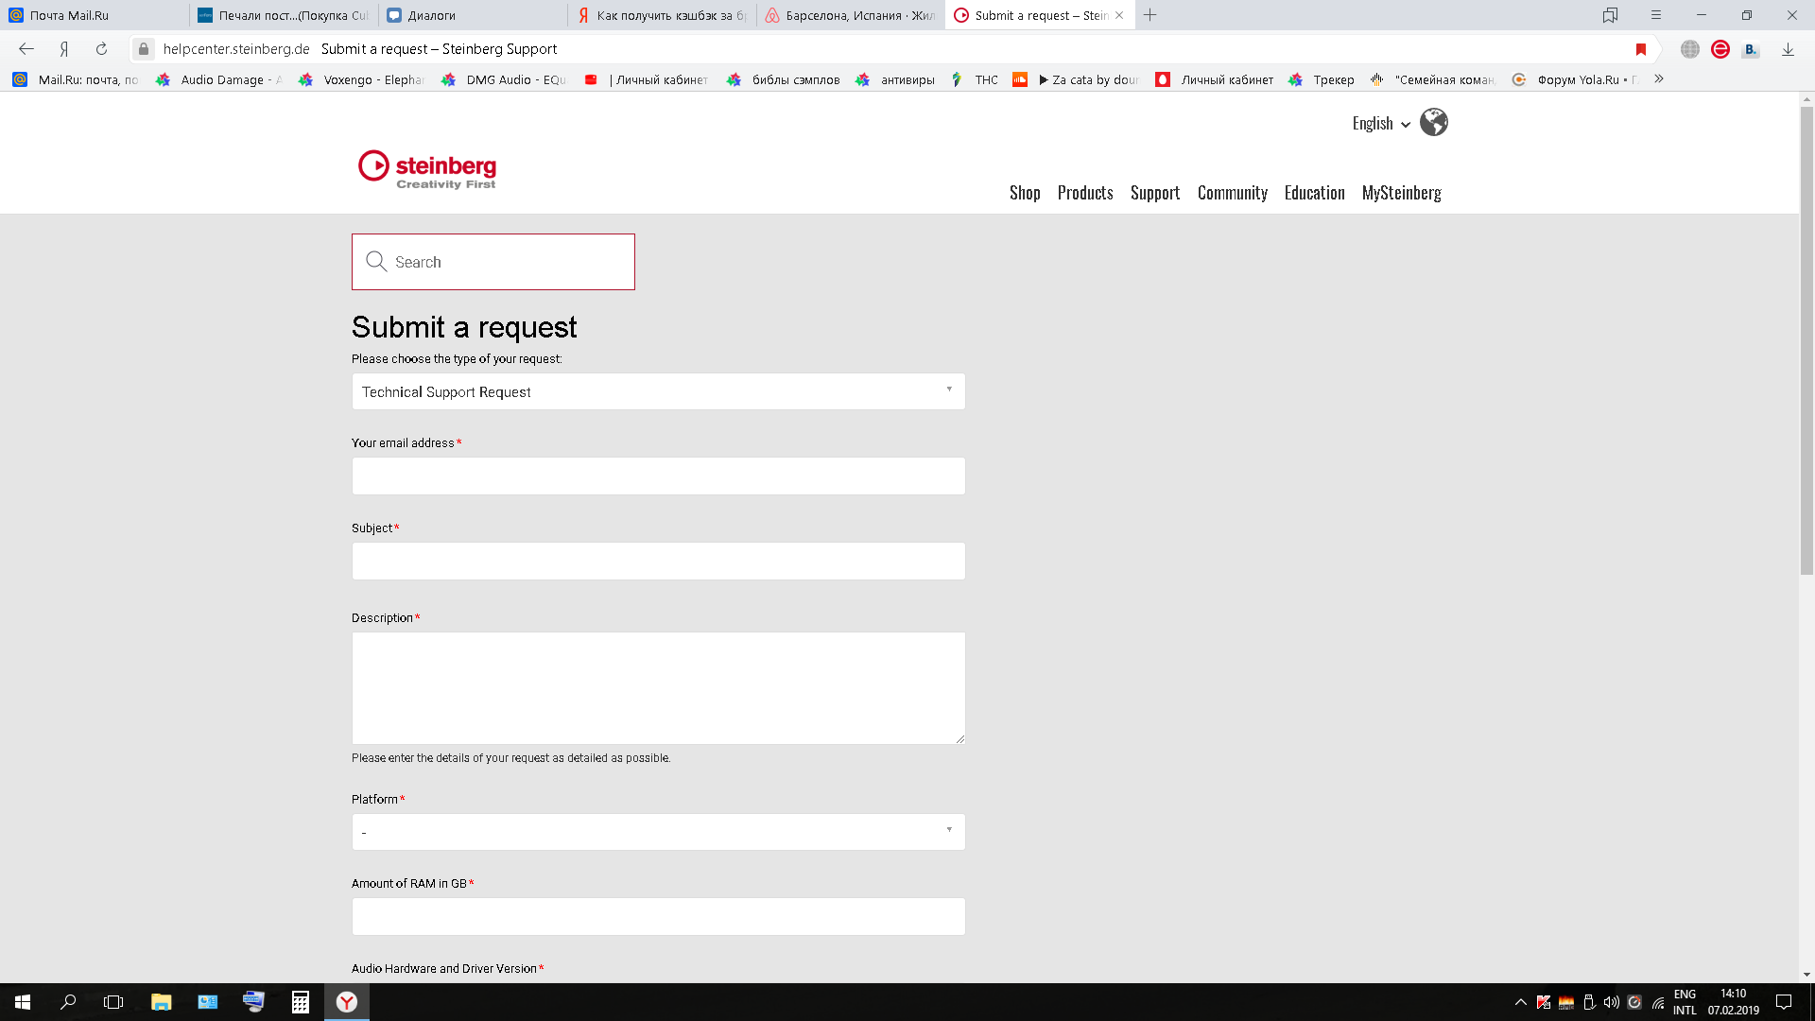The width and height of the screenshot is (1815, 1021).
Task: Open the Products menu item
Action: tap(1084, 193)
